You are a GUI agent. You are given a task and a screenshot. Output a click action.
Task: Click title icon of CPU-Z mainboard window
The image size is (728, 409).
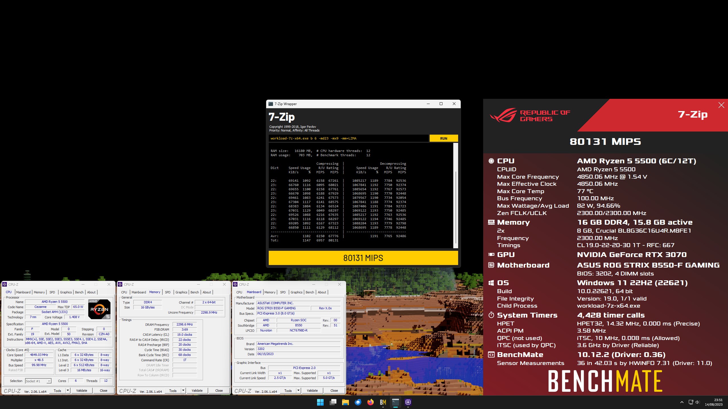point(235,284)
